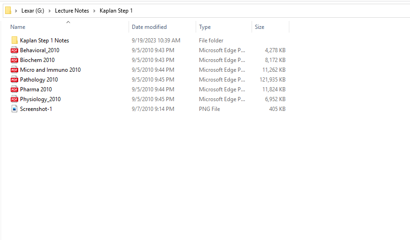The image size is (410, 240).
Task: Sort by the Type column header
Action: click(x=205, y=27)
